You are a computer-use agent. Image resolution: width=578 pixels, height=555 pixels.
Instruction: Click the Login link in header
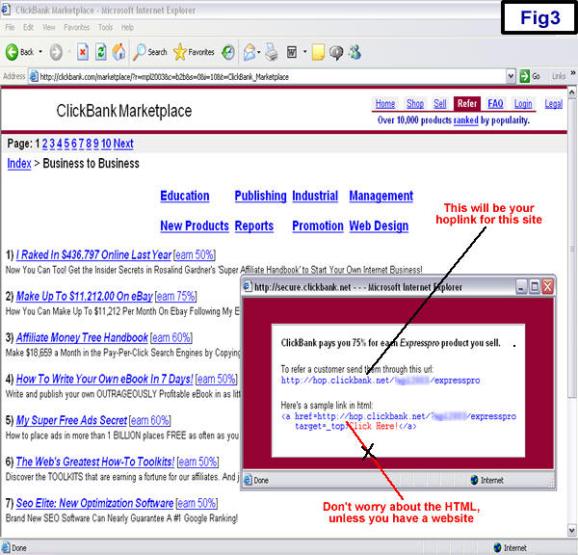[523, 104]
